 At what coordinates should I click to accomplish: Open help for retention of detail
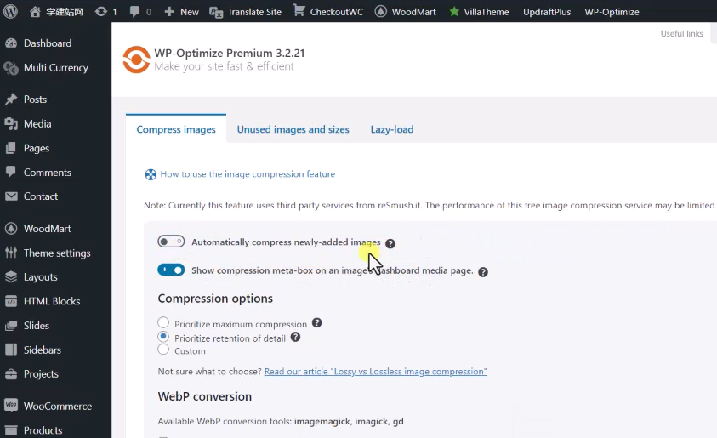coord(295,337)
